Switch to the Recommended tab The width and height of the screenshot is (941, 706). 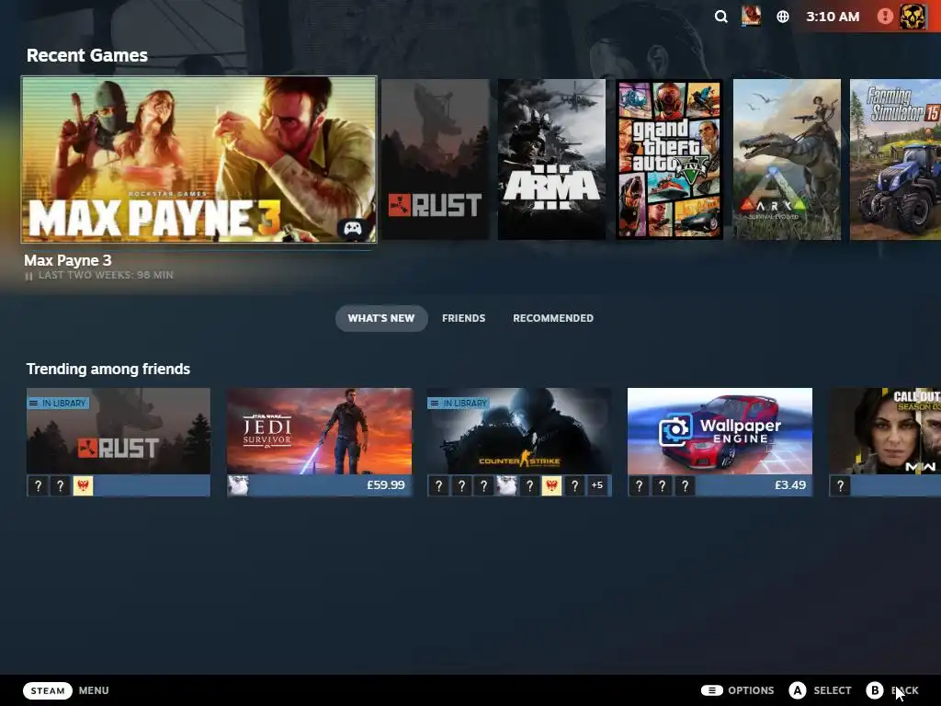(x=552, y=318)
